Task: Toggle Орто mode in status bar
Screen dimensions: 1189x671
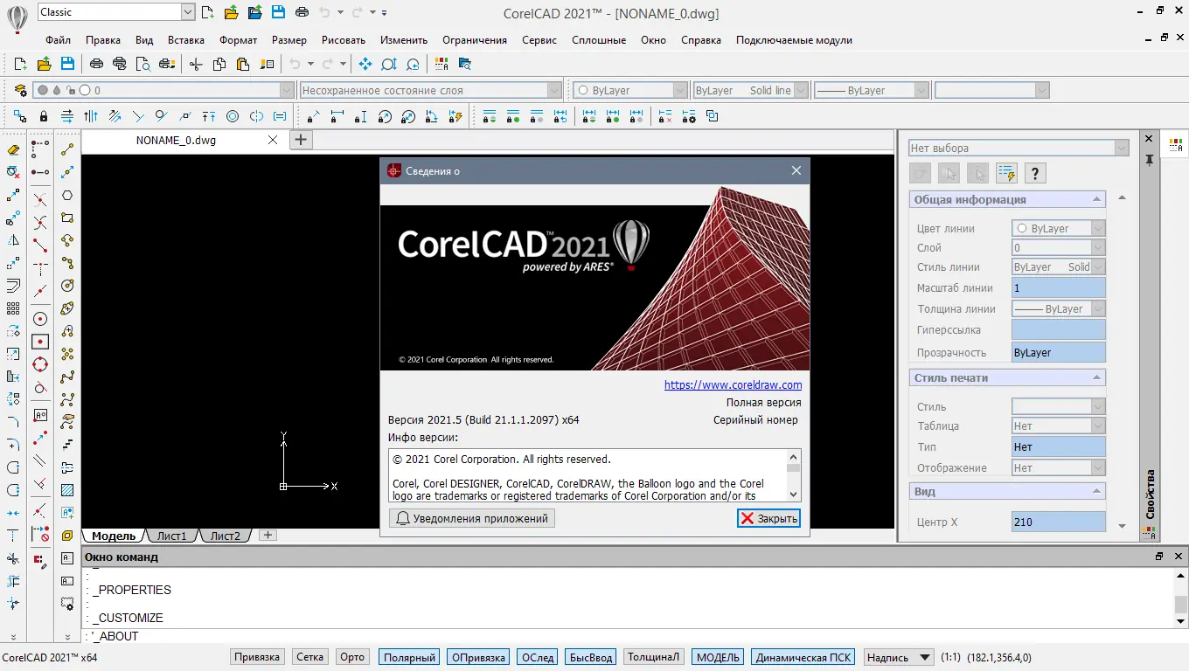Action: click(x=352, y=657)
